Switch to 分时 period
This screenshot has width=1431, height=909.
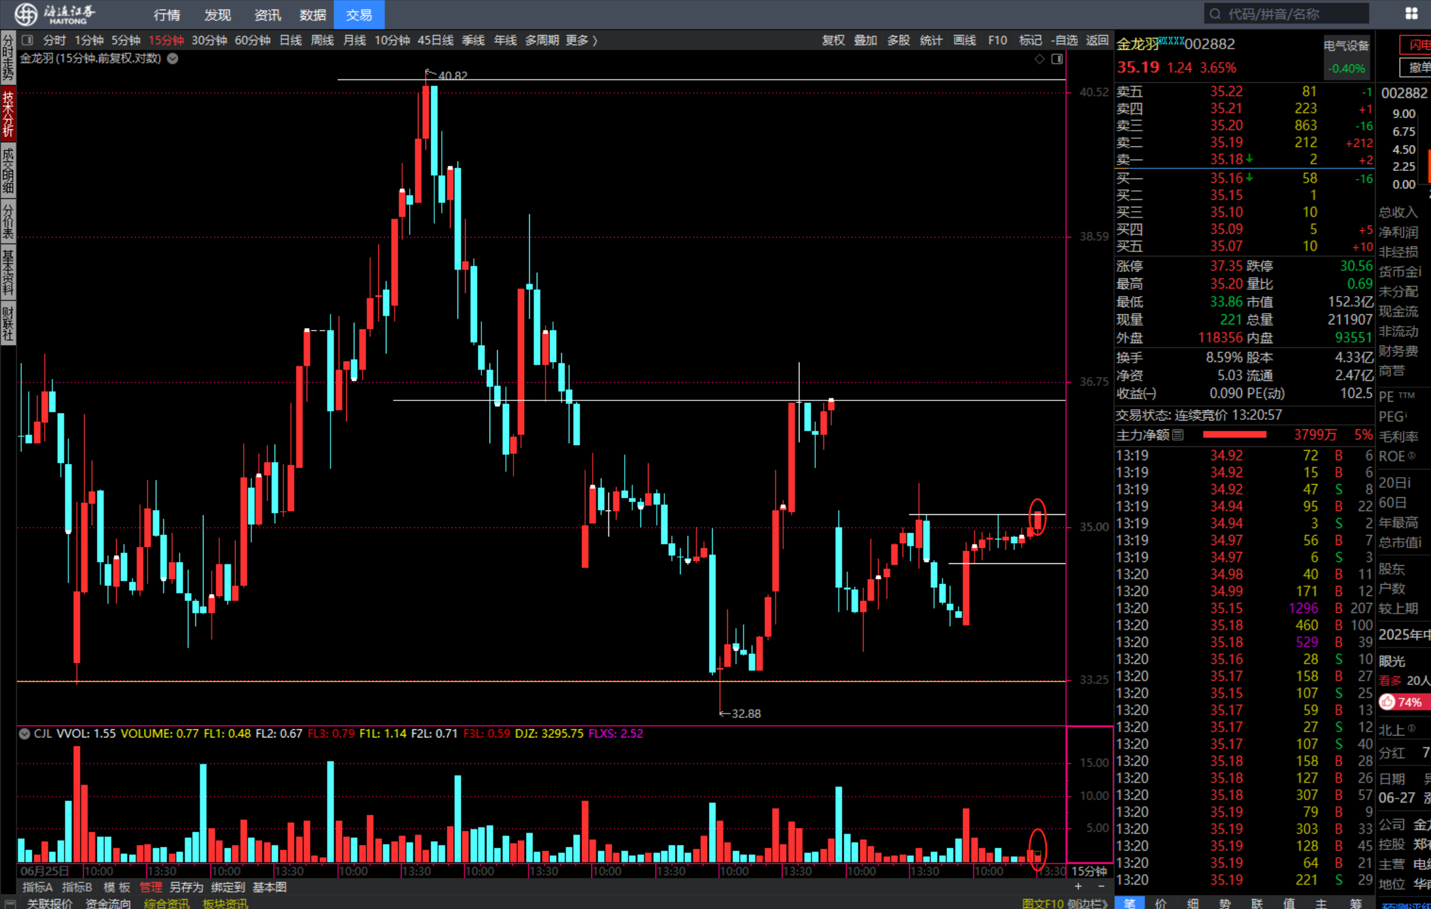tap(55, 40)
